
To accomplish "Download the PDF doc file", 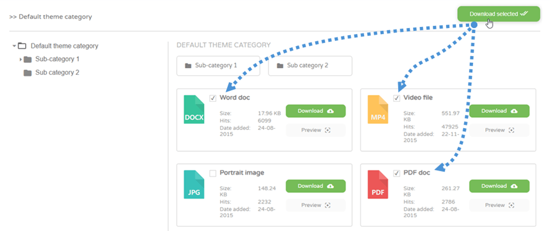I will pyautogui.click(x=499, y=186).
